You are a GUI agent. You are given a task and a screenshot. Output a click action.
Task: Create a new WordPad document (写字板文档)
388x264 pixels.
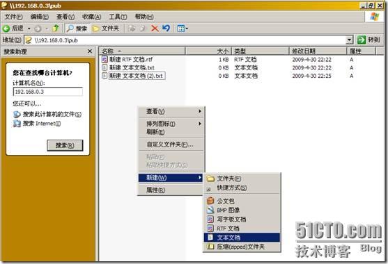click(x=242, y=220)
